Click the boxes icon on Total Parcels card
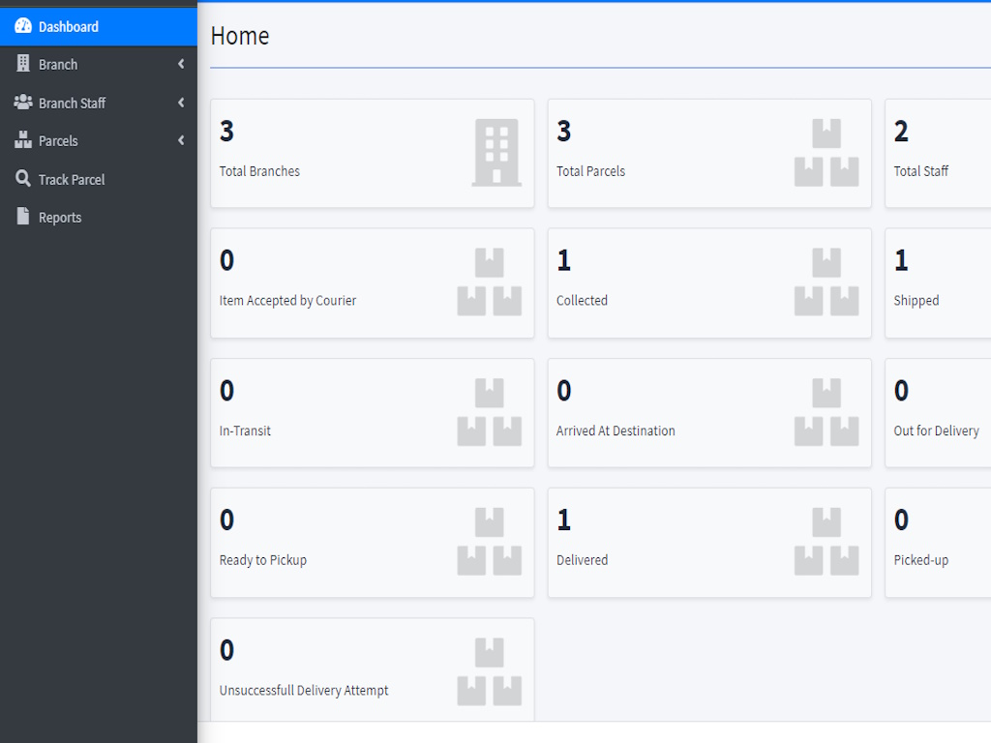This screenshot has width=991, height=743. click(x=826, y=153)
